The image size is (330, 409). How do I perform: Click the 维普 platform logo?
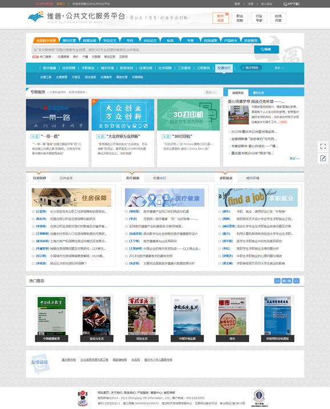[x=36, y=17]
